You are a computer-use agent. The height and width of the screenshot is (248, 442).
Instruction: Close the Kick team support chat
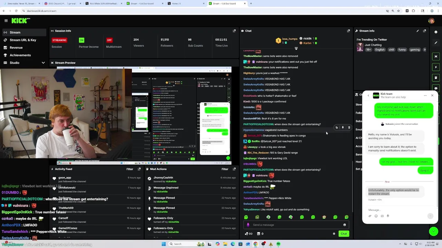[432, 95]
